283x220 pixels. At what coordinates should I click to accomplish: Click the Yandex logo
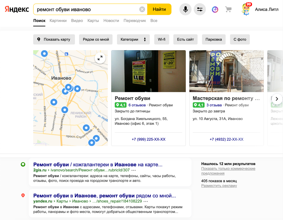coord(17,10)
